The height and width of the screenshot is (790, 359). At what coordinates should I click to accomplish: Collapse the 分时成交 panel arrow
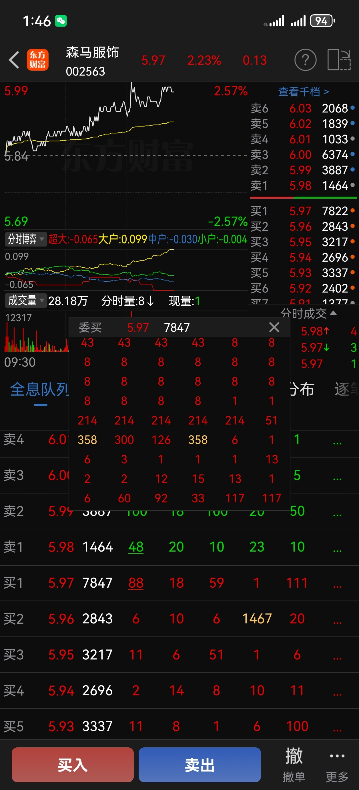334,313
